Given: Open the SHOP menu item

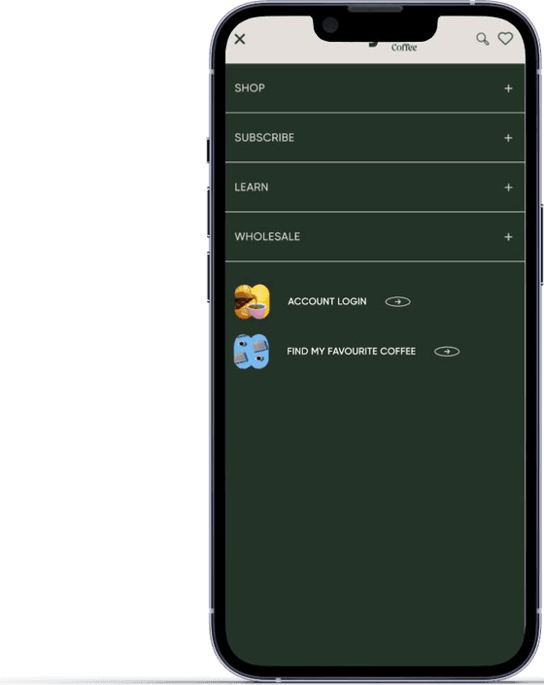Looking at the screenshot, I should [x=375, y=88].
